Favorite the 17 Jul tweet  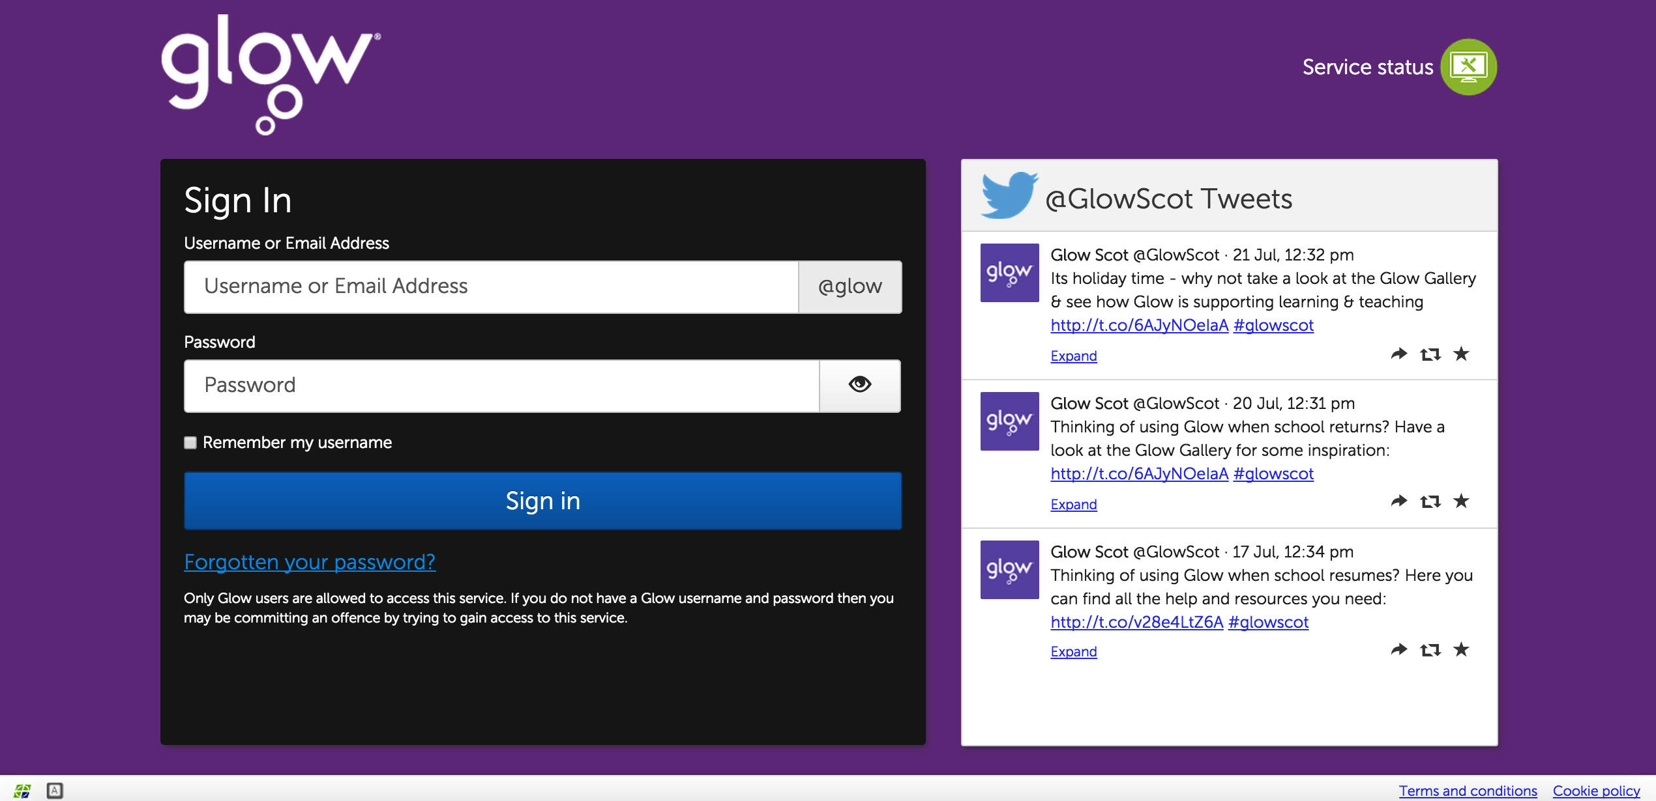point(1462,649)
